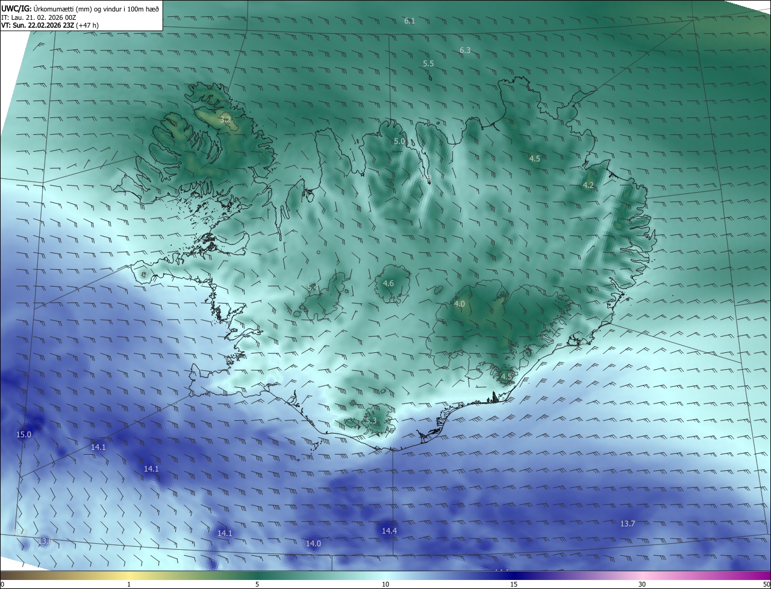Click the 4.2 value label

pos(588,185)
